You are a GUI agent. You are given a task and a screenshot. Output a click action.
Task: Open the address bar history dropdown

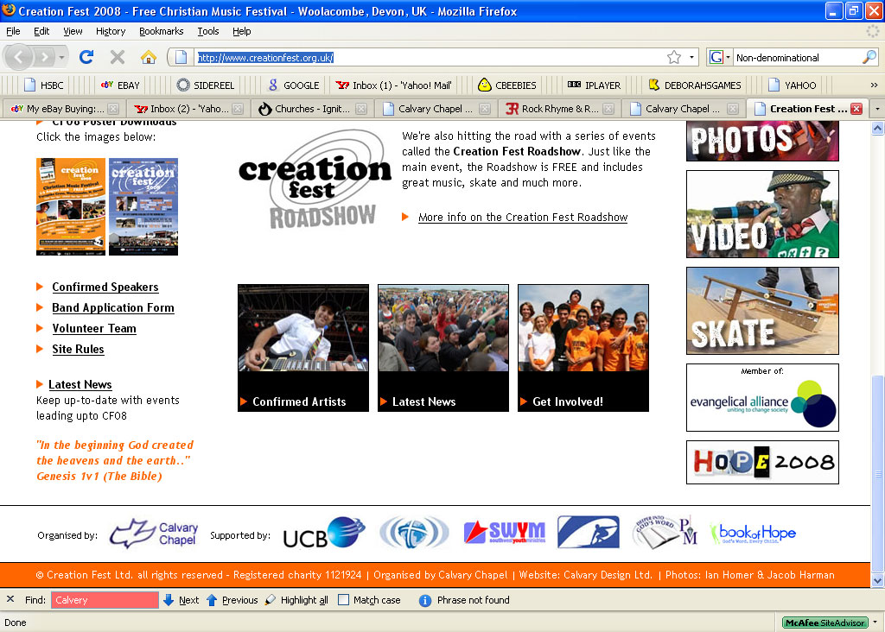(691, 57)
